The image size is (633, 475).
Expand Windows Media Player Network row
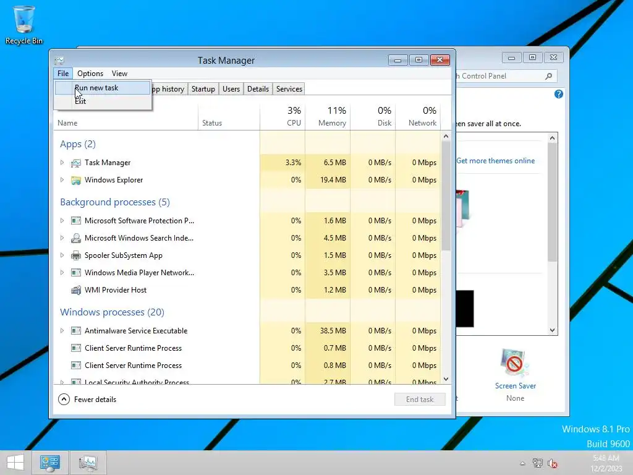pyautogui.click(x=62, y=273)
